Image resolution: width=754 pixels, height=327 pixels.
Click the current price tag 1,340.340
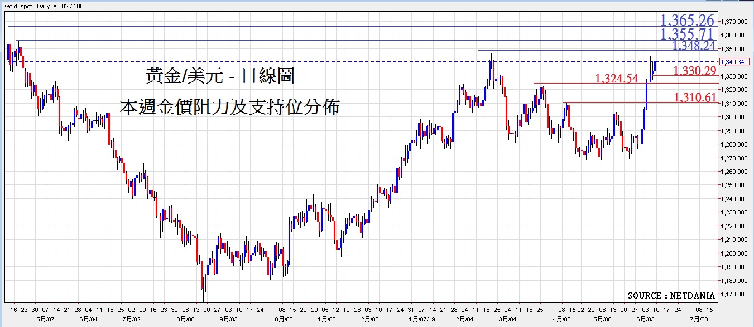[x=733, y=62]
